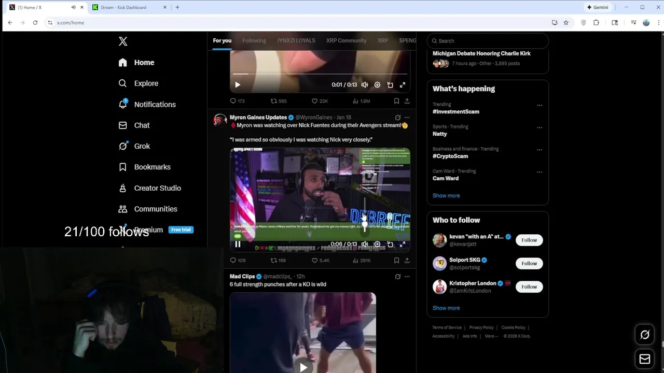Open the floating Grok button
The image size is (664, 373).
pyautogui.click(x=645, y=335)
